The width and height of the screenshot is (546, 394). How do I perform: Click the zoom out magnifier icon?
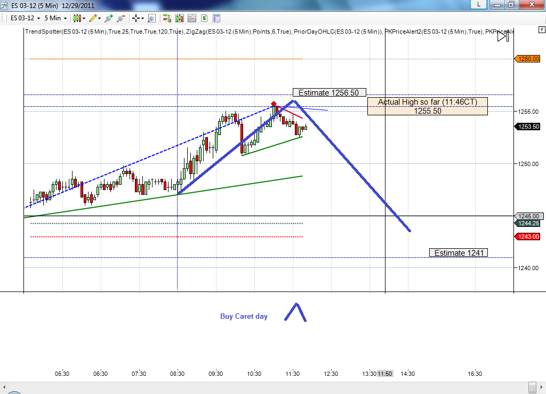coord(121,18)
